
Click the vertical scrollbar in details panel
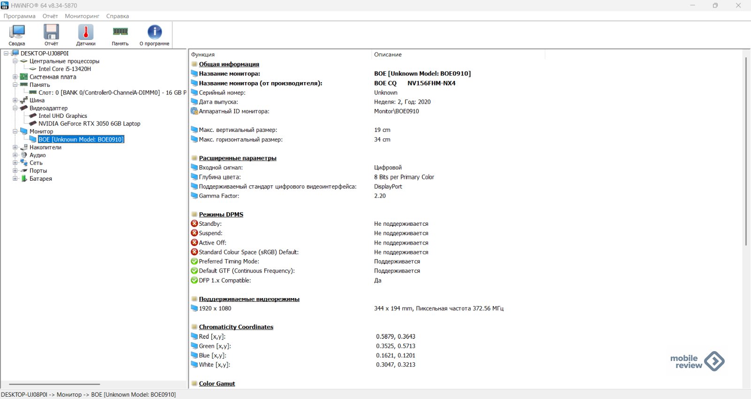[746, 150]
